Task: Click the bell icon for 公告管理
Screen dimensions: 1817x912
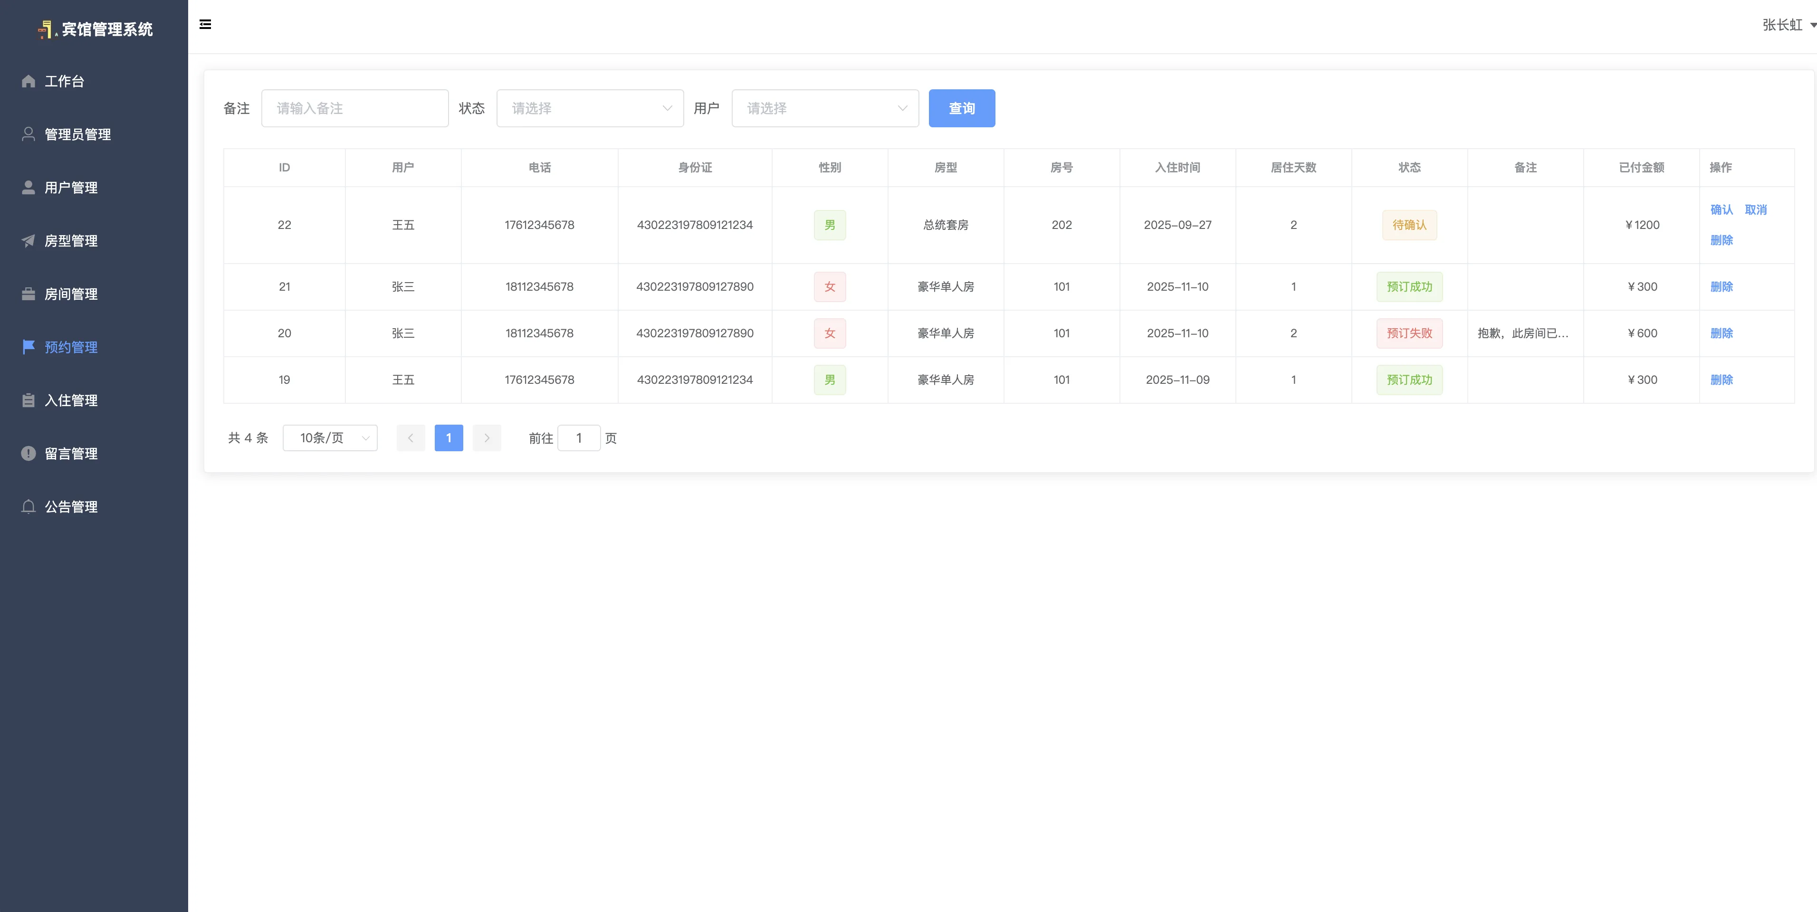Action: pyautogui.click(x=28, y=506)
